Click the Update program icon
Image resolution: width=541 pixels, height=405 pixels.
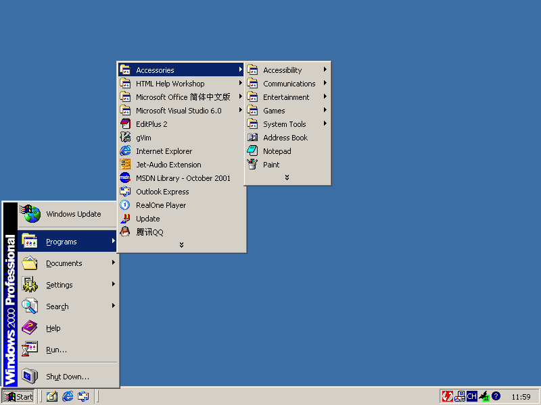click(x=125, y=218)
